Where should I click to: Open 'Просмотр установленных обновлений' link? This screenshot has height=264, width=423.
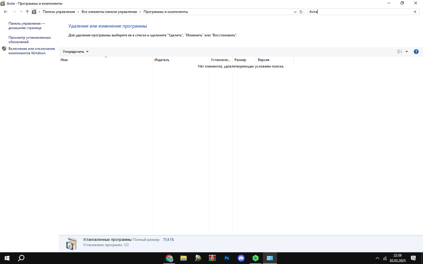point(30,39)
